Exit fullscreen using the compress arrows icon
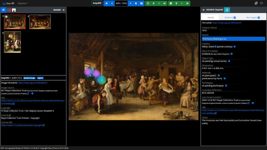Viewport: 267px width, 150px height. click(262, 3)
